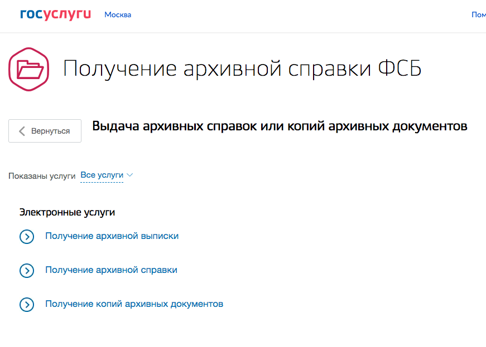This screenshot has height=347, width=486.
Task: Click the Показаны услуги label
Action: [x=42, y=176]
